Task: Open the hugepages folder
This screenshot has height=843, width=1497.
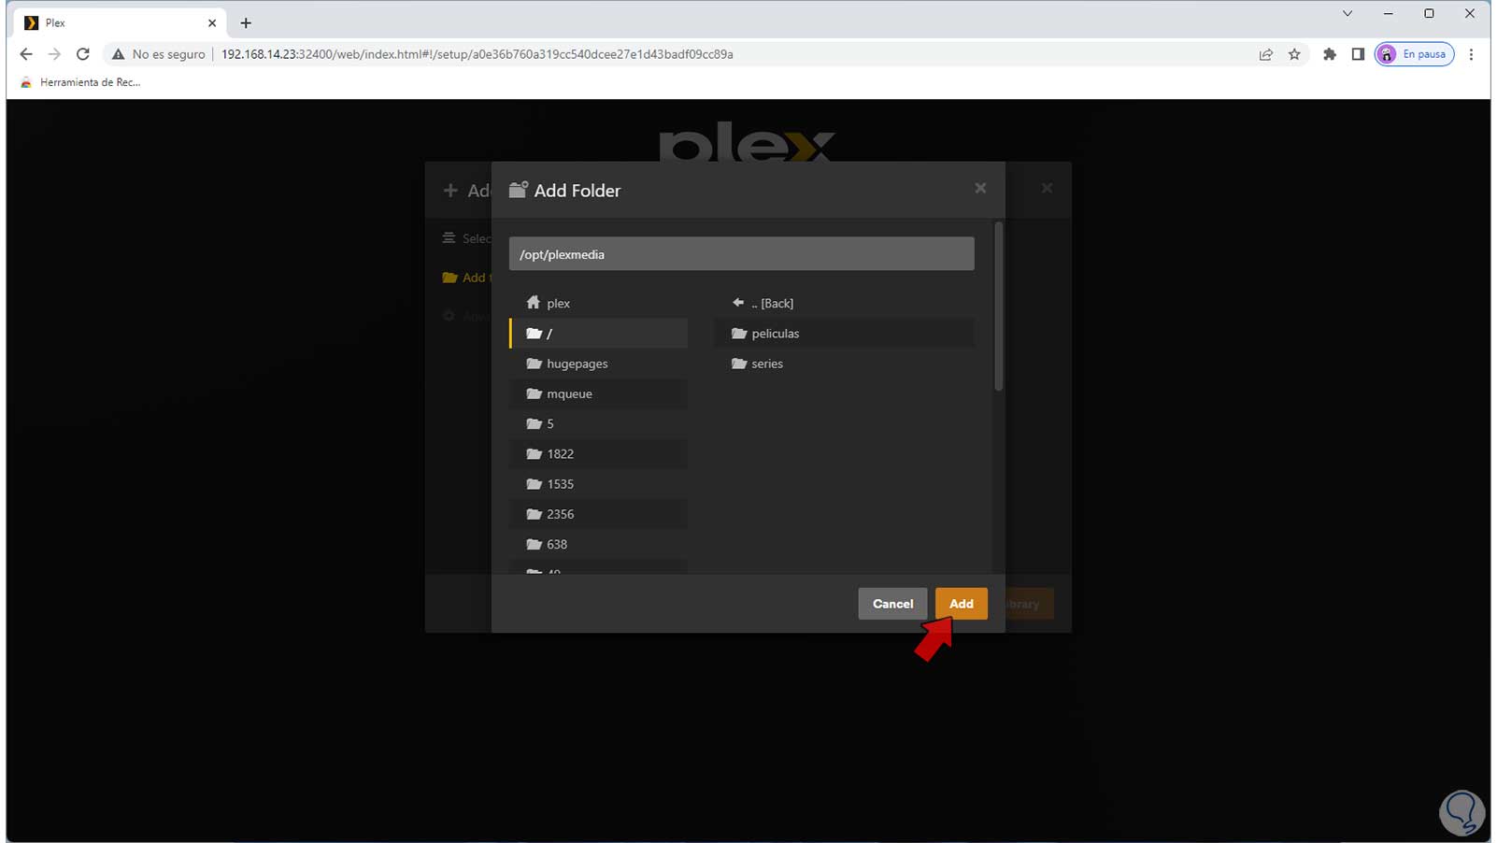Action: (598, 364)
